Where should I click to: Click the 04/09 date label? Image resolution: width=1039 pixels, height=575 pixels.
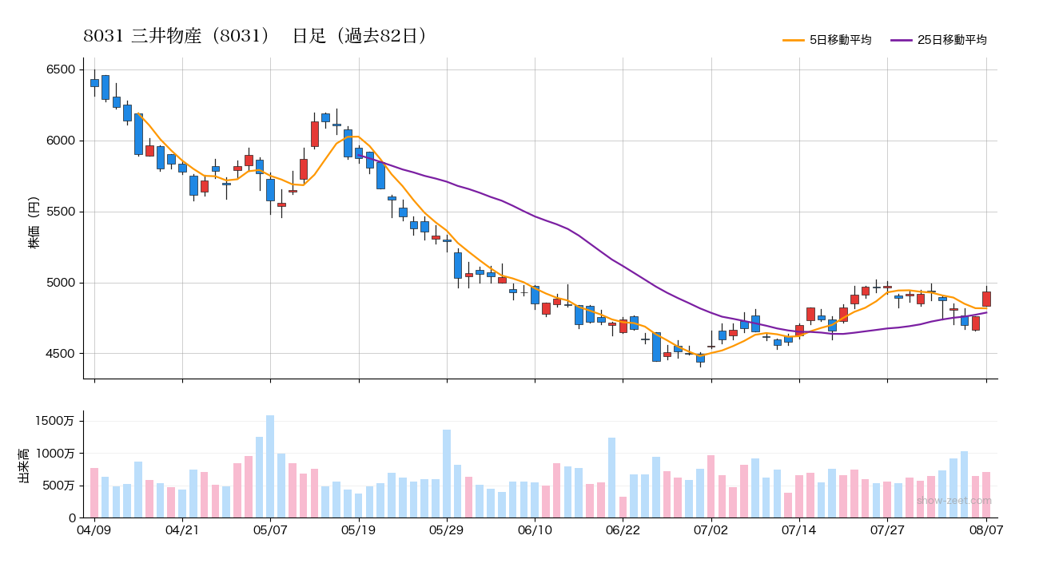[x=94, y=529]
